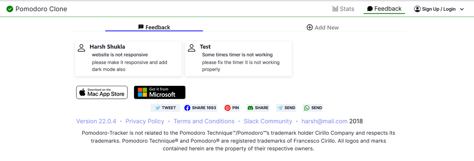The width and height of the screenshot is (474, 161).
Task: Click the Feedback tab message icon
Action: 141,27
